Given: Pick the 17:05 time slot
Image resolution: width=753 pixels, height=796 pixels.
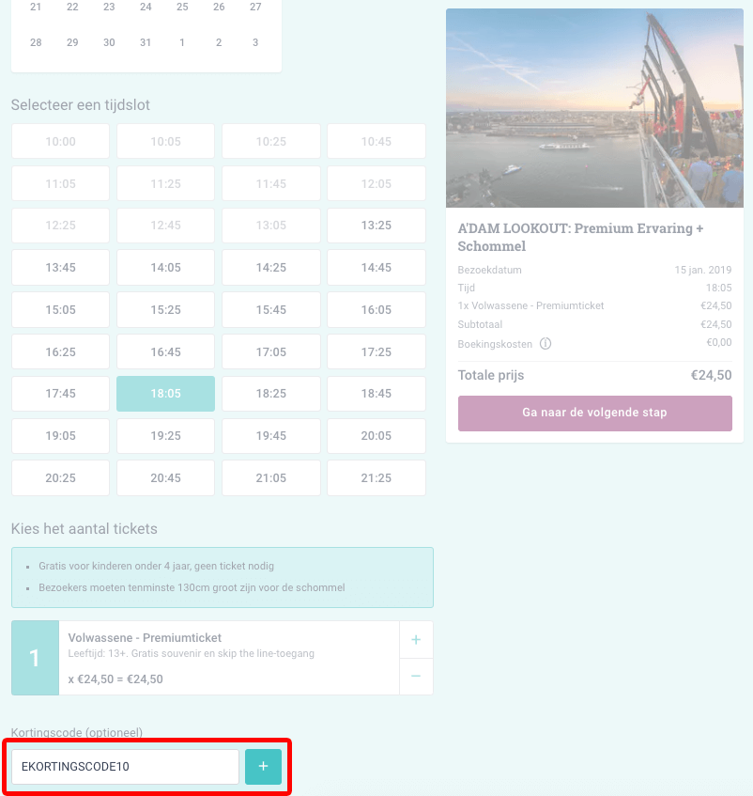Looking at the screenshot, I should [x=271, y=351].
